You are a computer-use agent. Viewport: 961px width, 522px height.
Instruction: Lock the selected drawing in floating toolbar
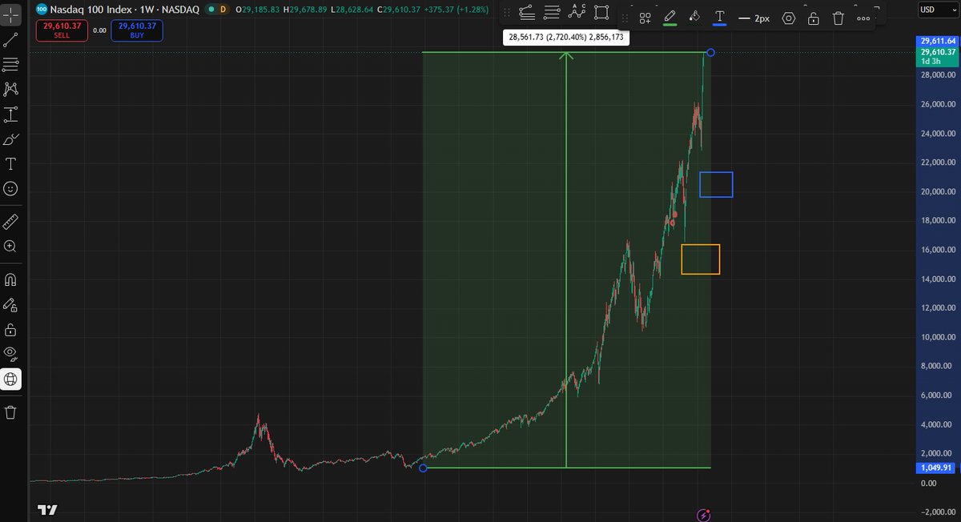813,18
